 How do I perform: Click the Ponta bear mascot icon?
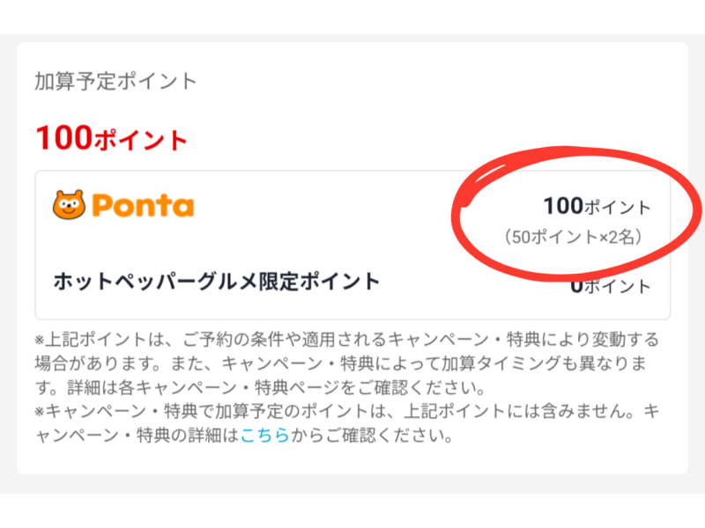69,205
